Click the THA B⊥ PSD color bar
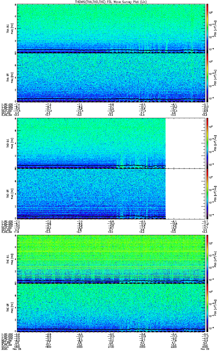The width and height of the screenshot is (219, 351). coord(207,28)
